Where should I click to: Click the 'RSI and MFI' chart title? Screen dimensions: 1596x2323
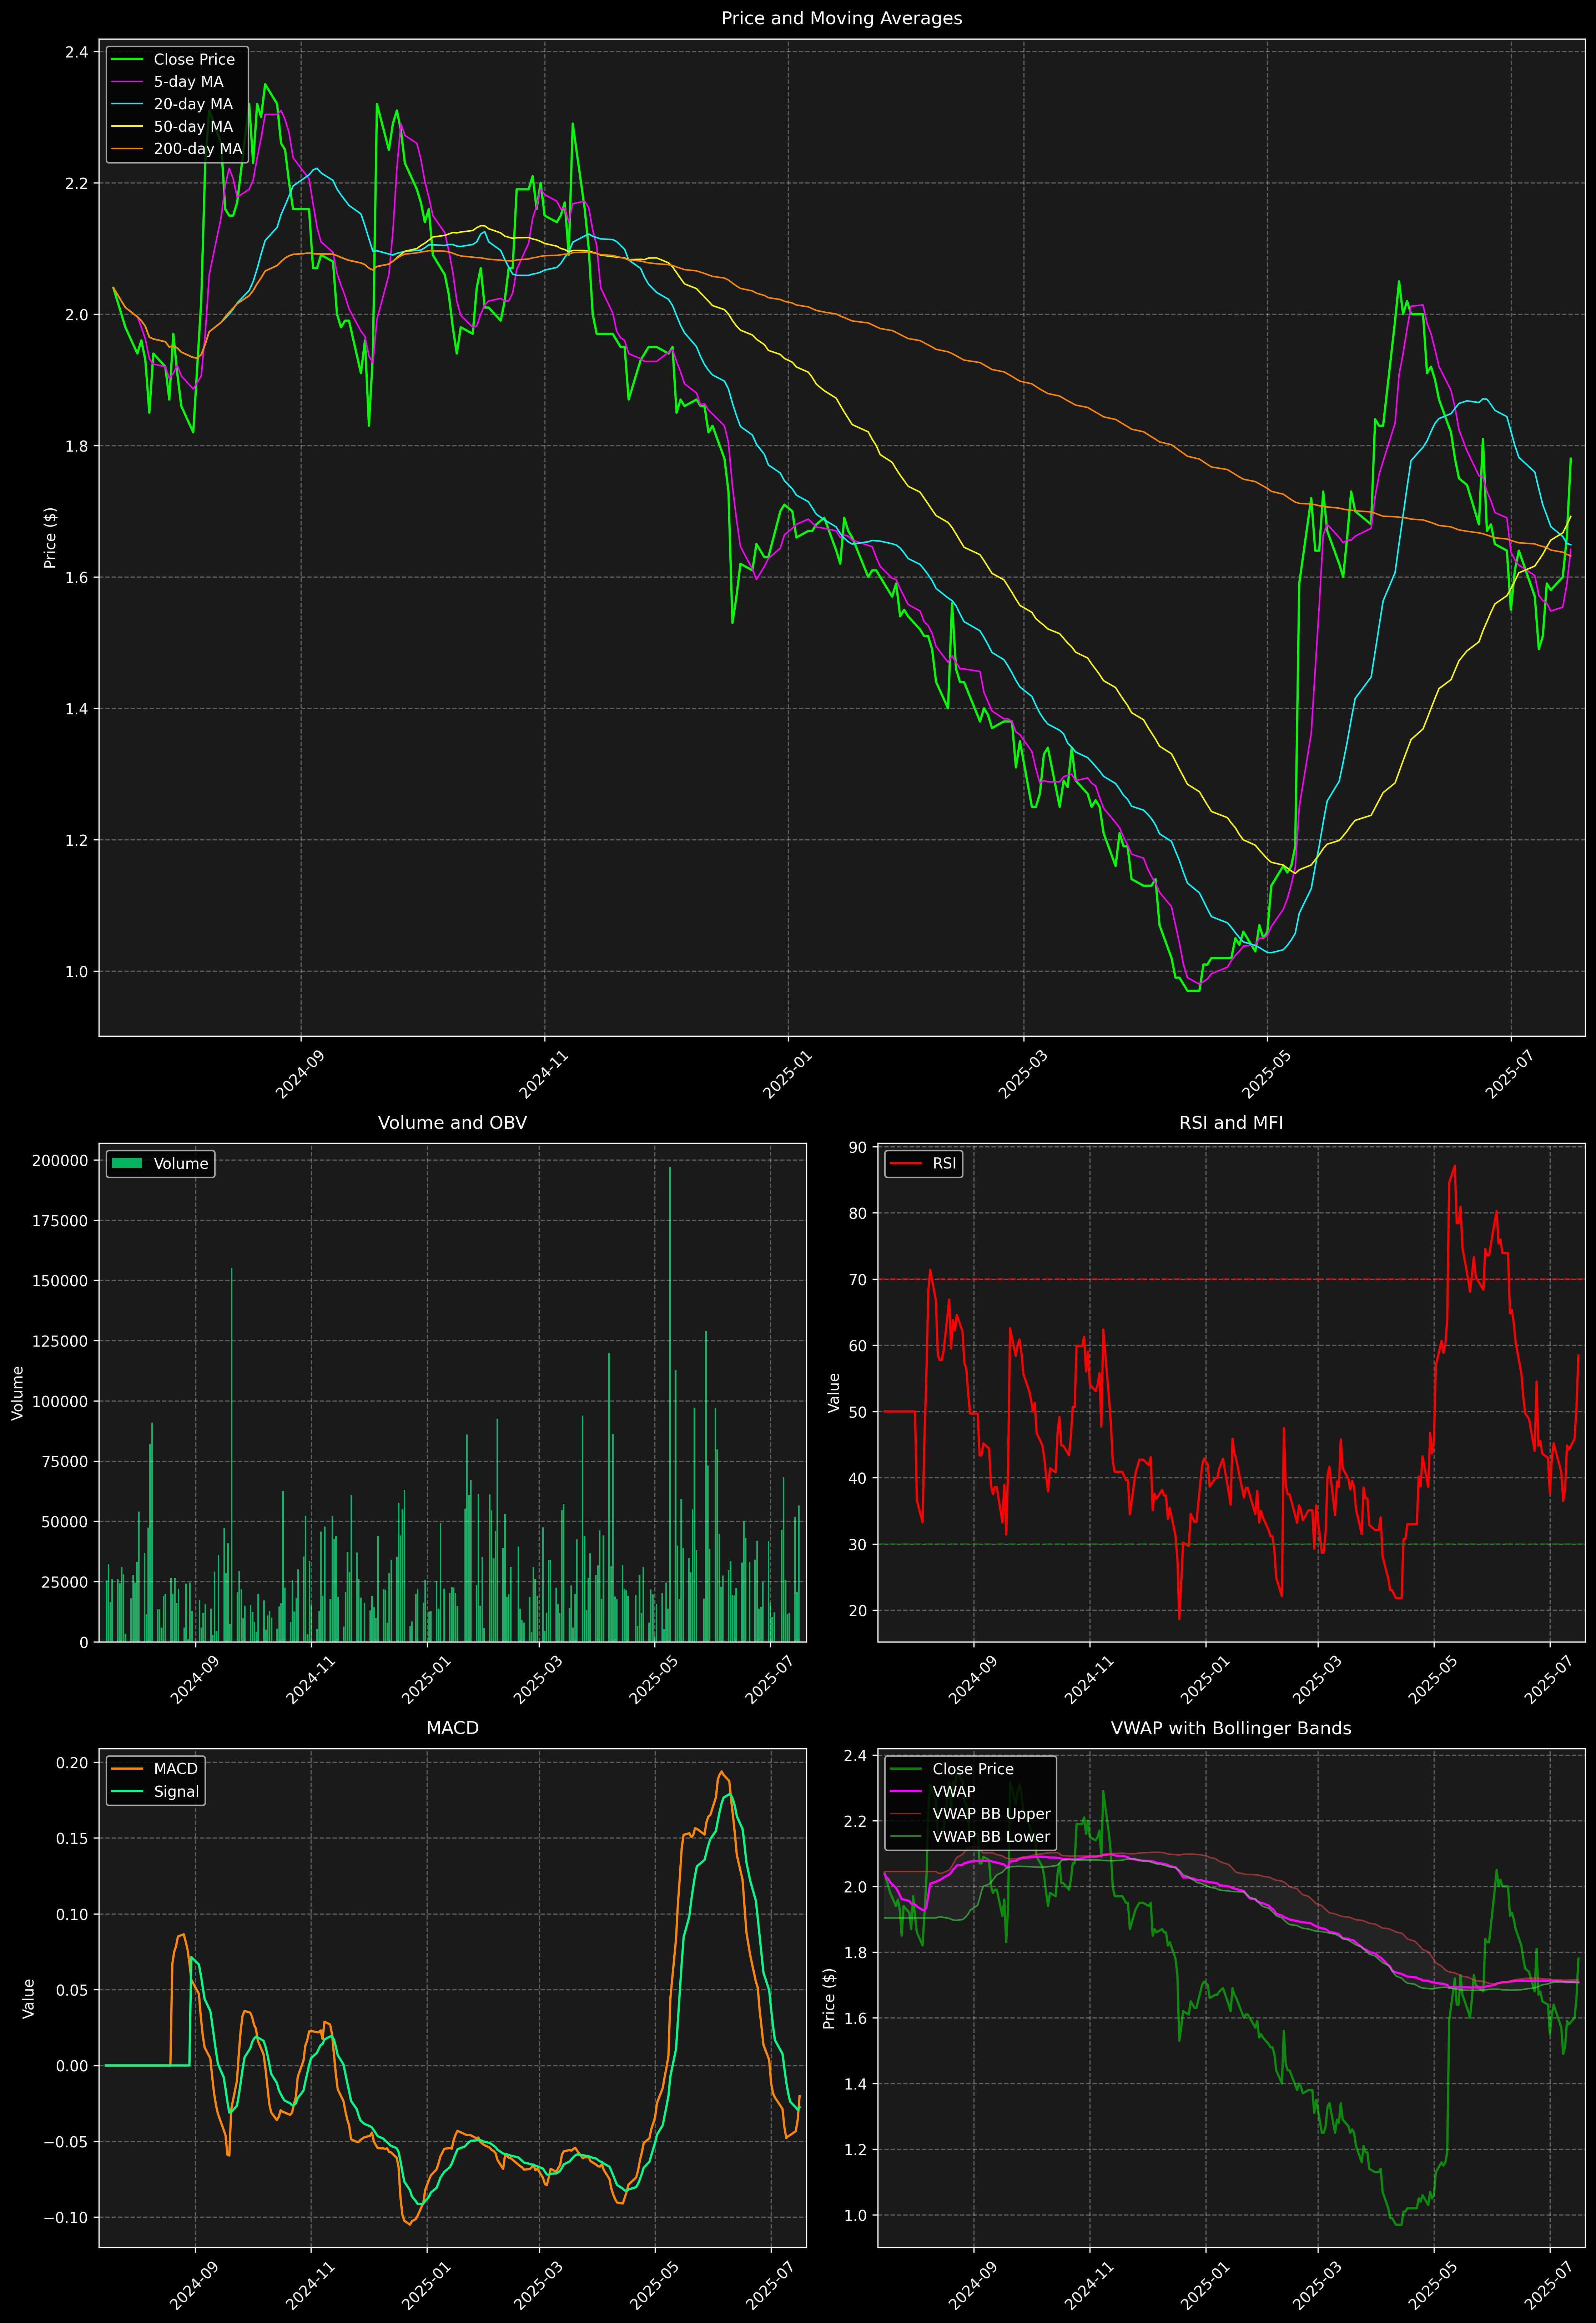tap(1231, 1123)
